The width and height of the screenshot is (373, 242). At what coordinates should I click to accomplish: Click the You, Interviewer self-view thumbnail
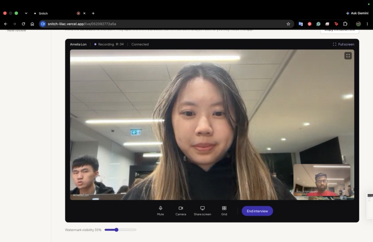tap(322, 180)
